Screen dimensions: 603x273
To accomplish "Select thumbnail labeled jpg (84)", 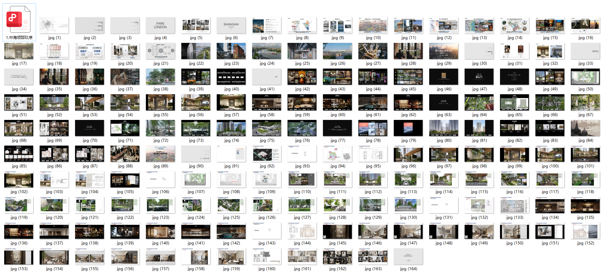I will coord(585,128).
